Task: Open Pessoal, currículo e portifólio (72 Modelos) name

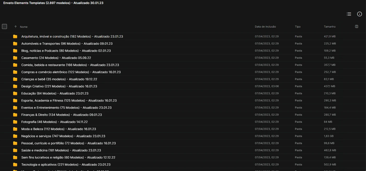Action: pos(68,143)
